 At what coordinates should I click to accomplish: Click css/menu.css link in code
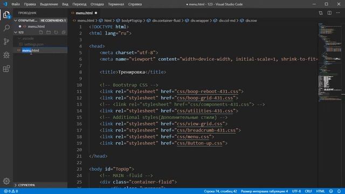point(193,136)
